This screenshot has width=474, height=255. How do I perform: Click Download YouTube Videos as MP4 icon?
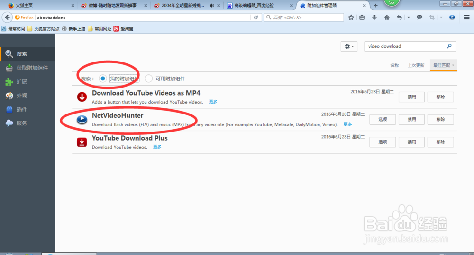(x=82, y=97)
